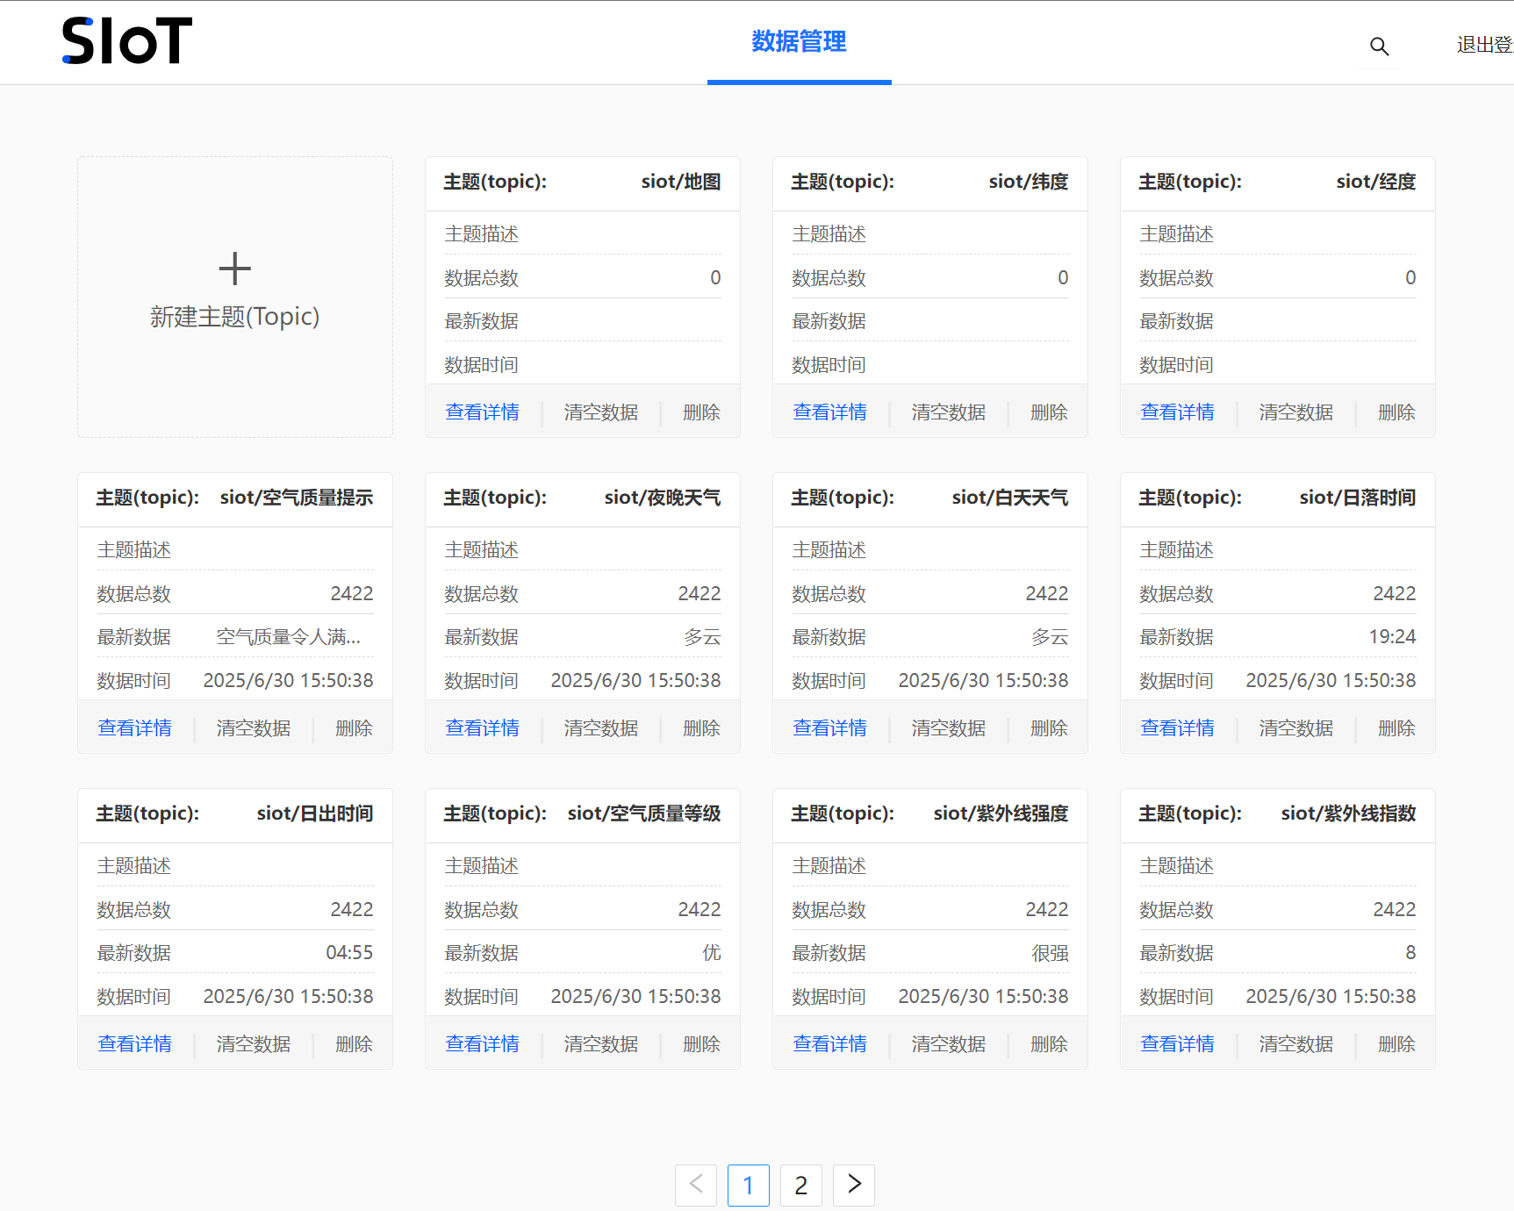Delete the siot/紫外线强度 topic
This screenshot has height=1211, width=1514.
(1049, 1043)
